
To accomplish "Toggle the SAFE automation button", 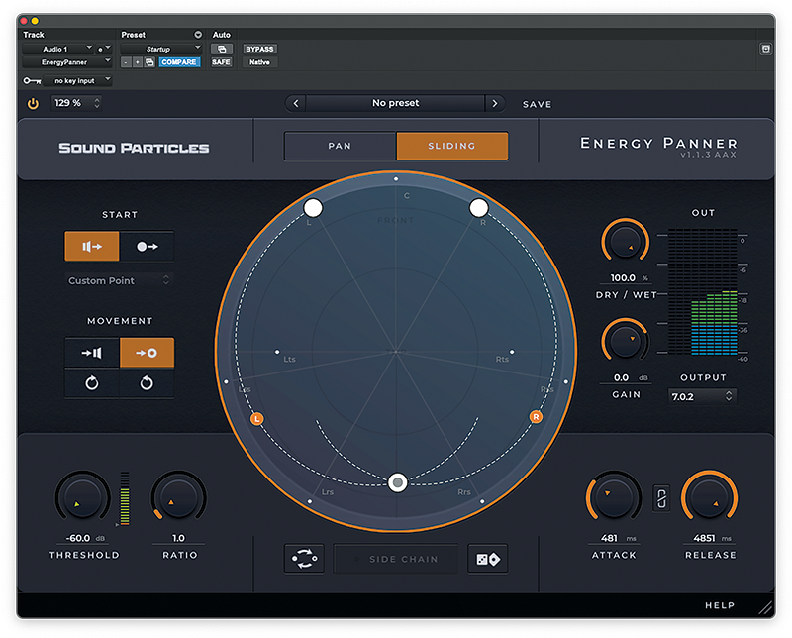I will point(221,62).
